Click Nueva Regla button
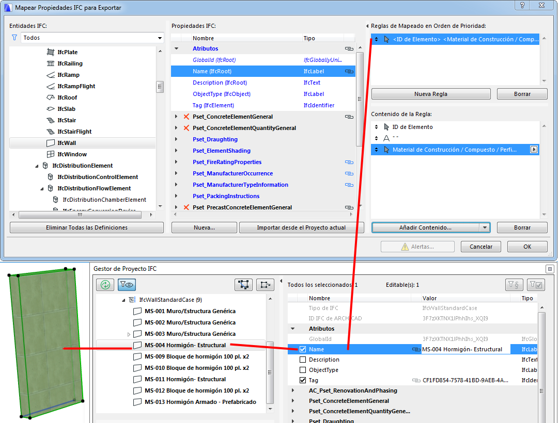This screenshot has height=423, width=559. (431, 94)
